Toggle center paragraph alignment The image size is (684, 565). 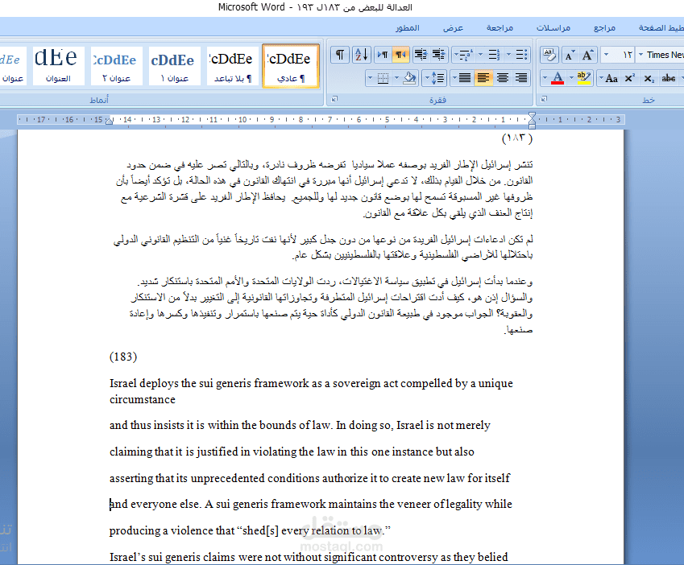tap(503, 78)
